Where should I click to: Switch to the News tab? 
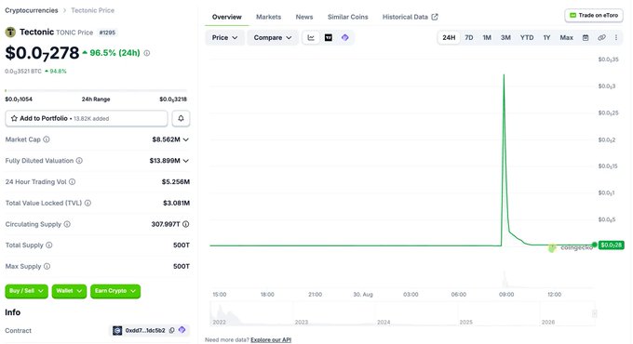pos(304,17)
